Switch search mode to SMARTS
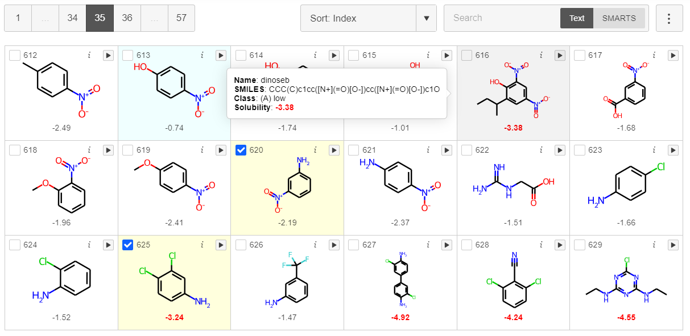 (619, 18)
